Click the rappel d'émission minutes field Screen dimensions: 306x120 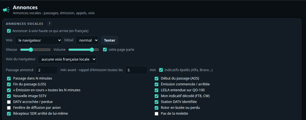pos(136,70)
